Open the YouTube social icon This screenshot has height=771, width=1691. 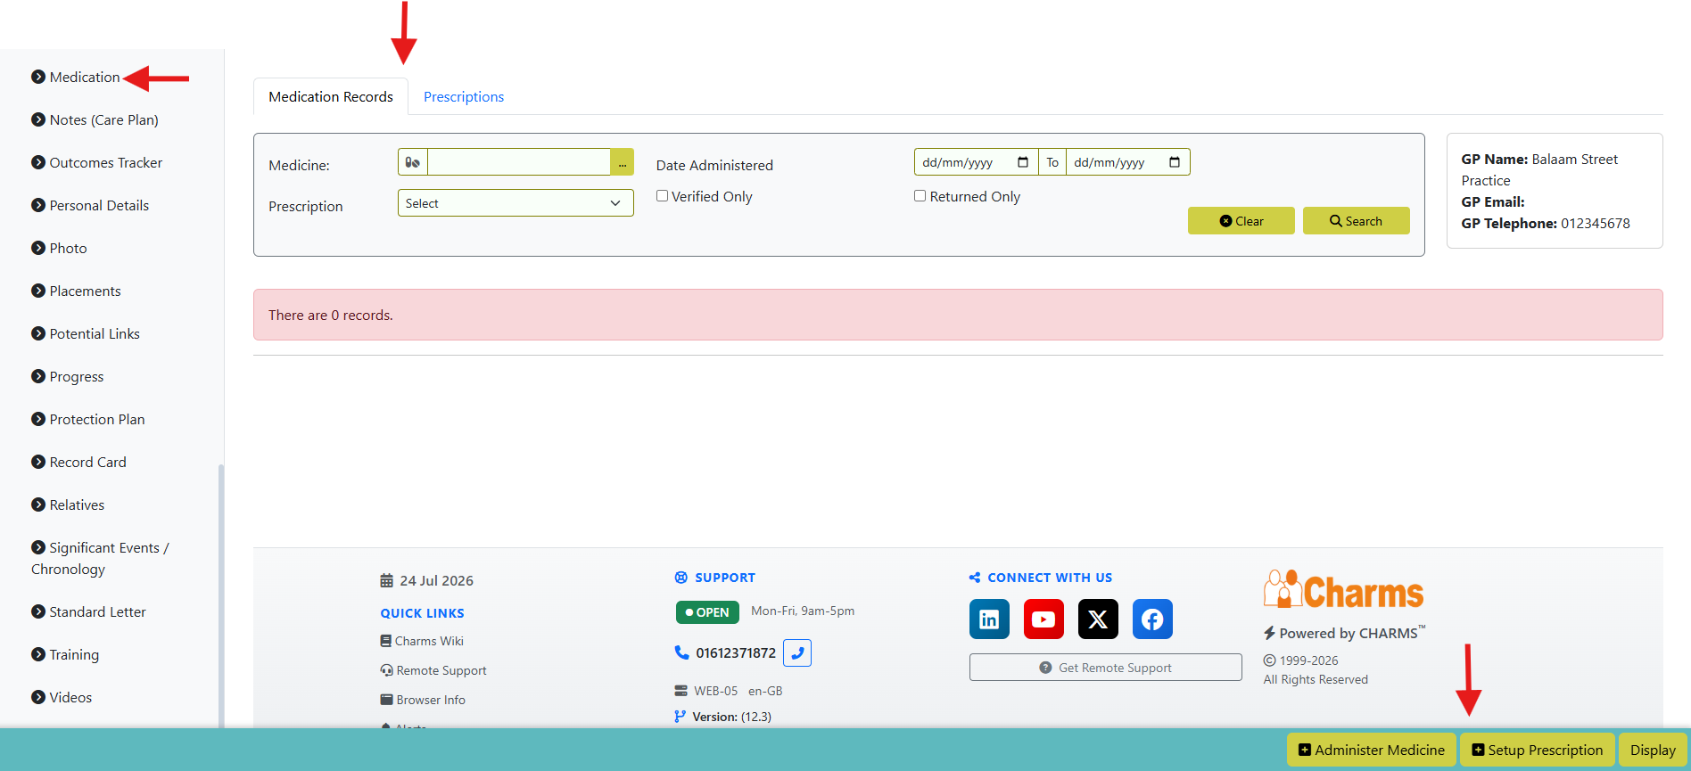coord(1043,619)
